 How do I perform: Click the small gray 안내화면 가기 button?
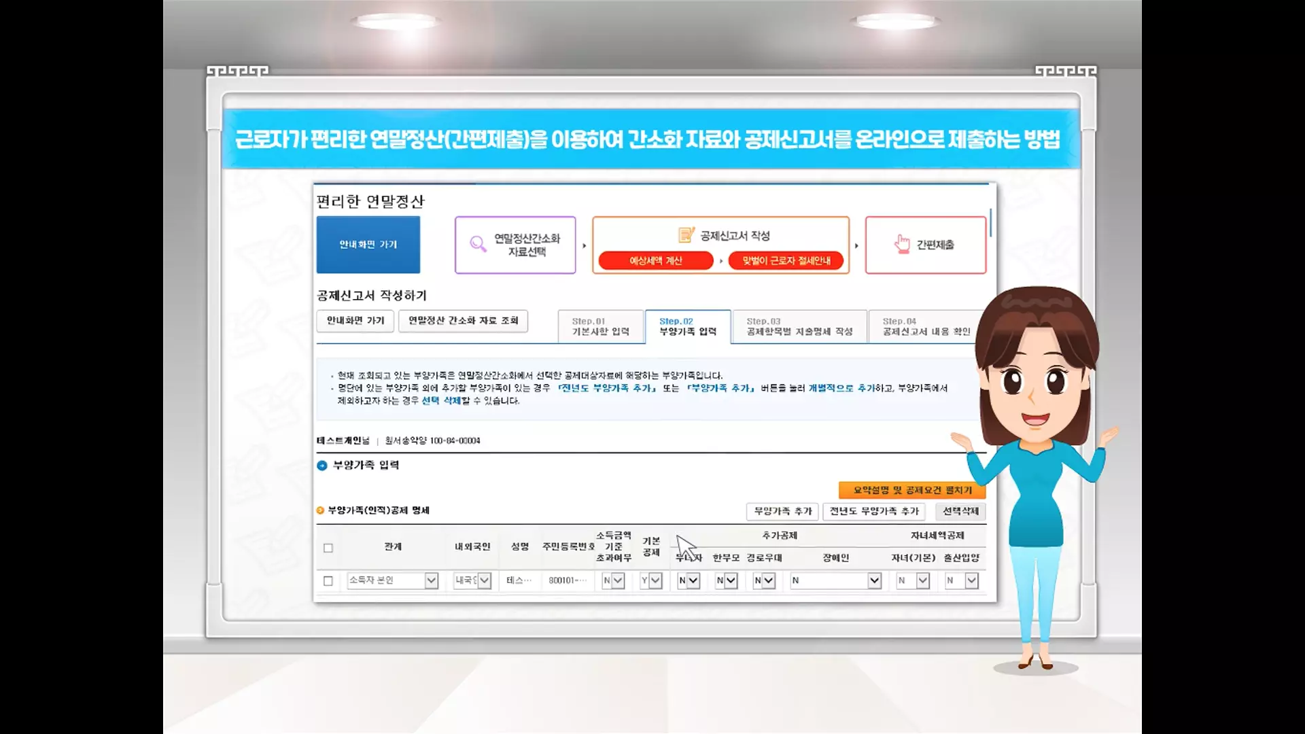point(355,321)
